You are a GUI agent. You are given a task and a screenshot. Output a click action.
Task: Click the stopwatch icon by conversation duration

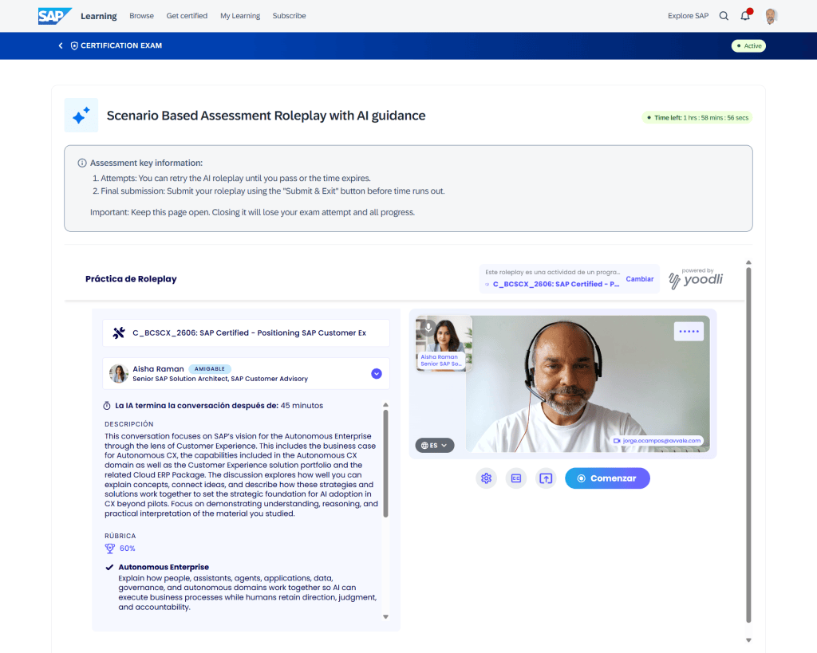(107, 406)
